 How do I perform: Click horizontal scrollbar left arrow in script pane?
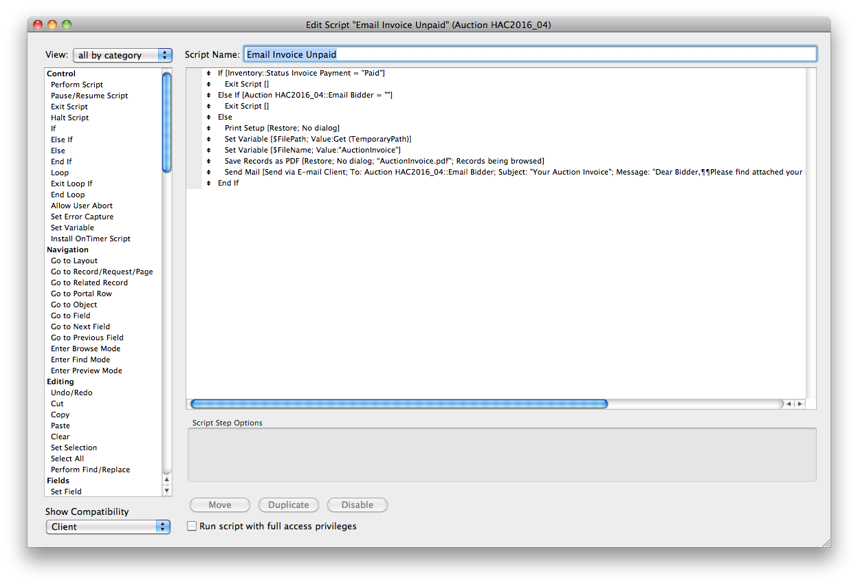[x=789, y=404]
